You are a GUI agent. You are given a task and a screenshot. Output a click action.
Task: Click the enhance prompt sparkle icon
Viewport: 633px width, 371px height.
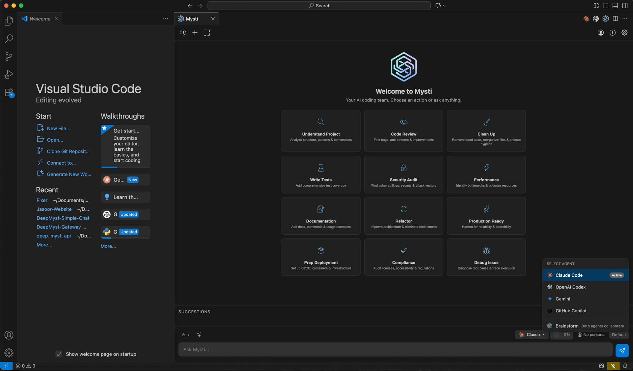199,335
